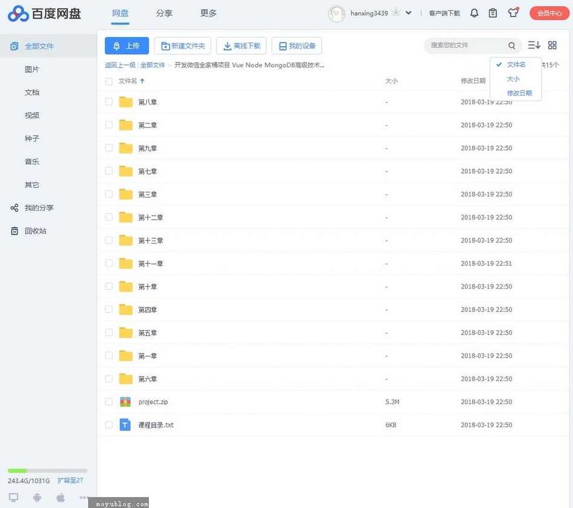
Task: Select 修改日期 from the sort menu
Action: click(520, 92)
